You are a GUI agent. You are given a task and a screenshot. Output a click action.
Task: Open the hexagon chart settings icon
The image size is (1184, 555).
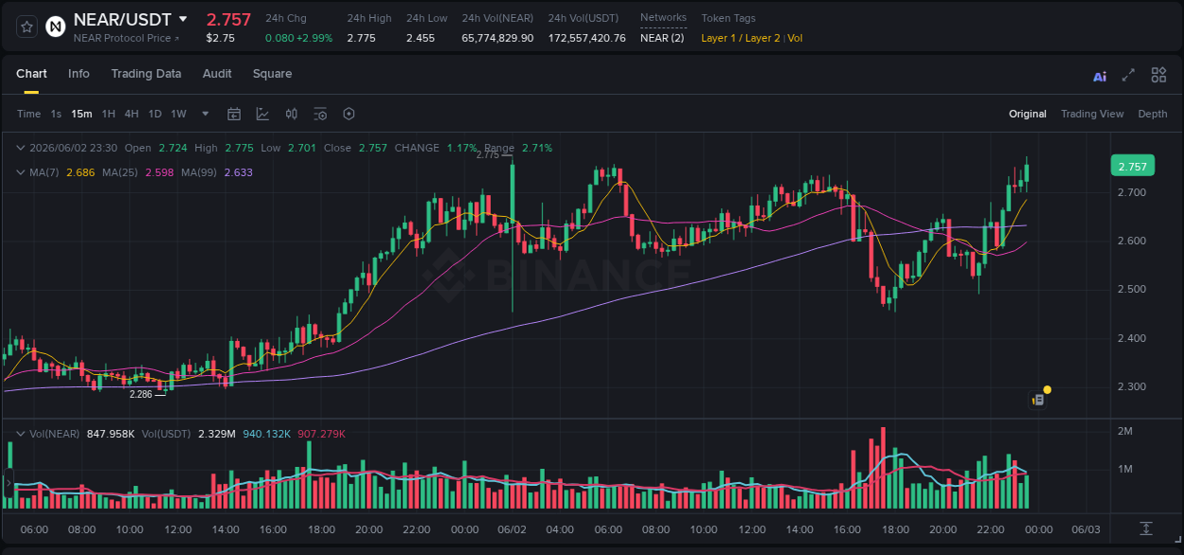coord(349,114)
